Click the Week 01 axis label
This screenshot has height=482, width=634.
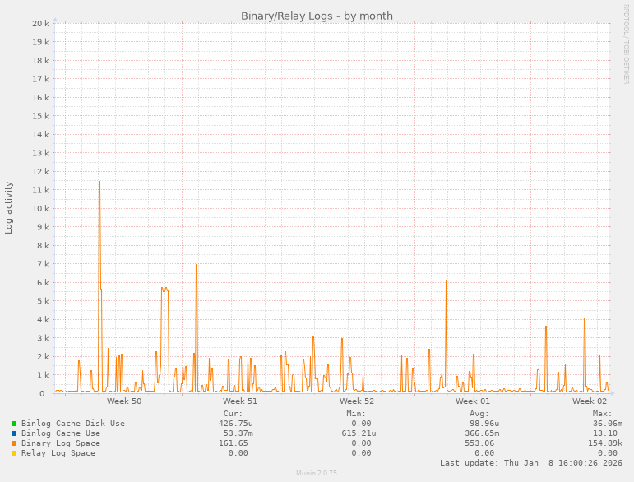click(x=473, y=401)
